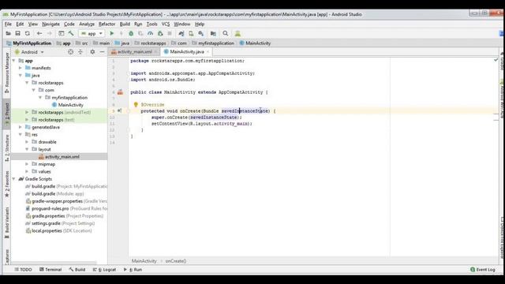Toggle the Structure side panel

click(7, 148)
